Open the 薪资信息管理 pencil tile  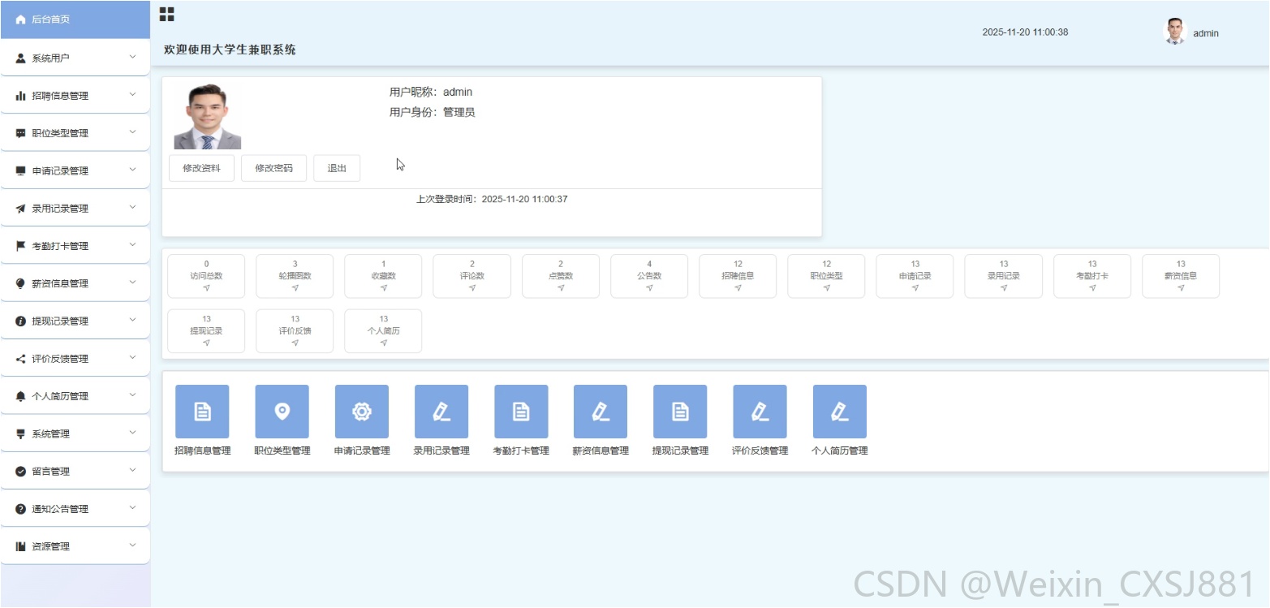[601, 412]
